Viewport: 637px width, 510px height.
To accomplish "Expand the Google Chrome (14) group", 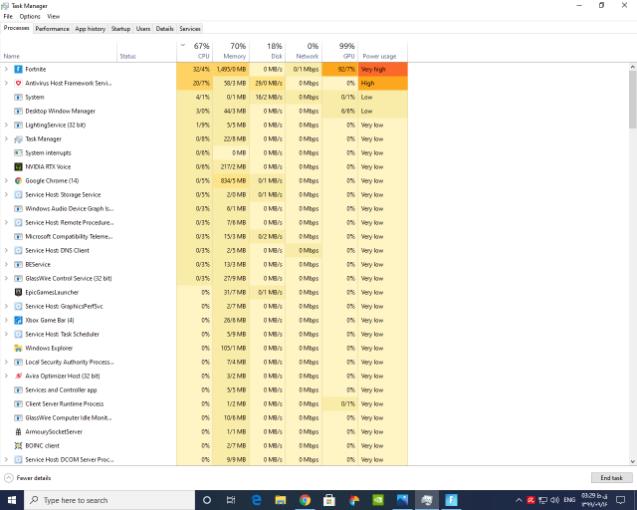I will [6, 180].
